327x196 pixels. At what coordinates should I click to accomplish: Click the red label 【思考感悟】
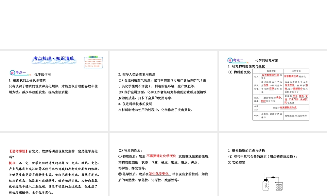[19, 151]
